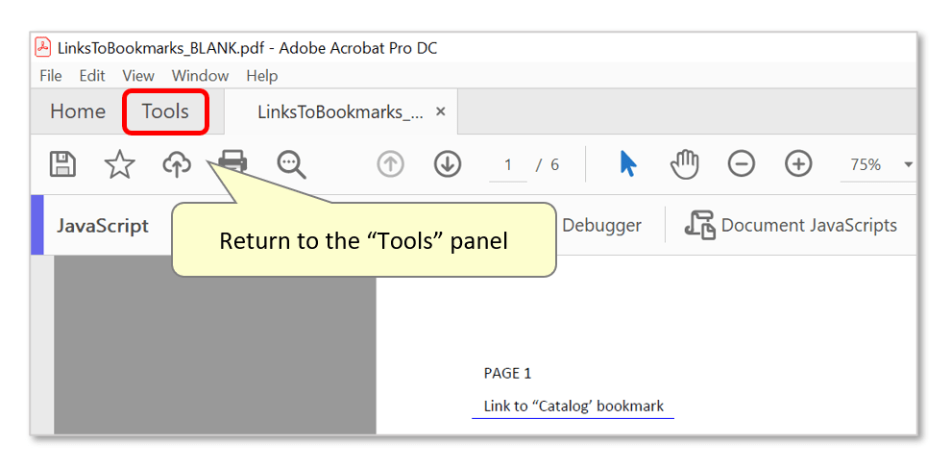
Task: Go to previous page with up arrow
Action: pos(391,164)
